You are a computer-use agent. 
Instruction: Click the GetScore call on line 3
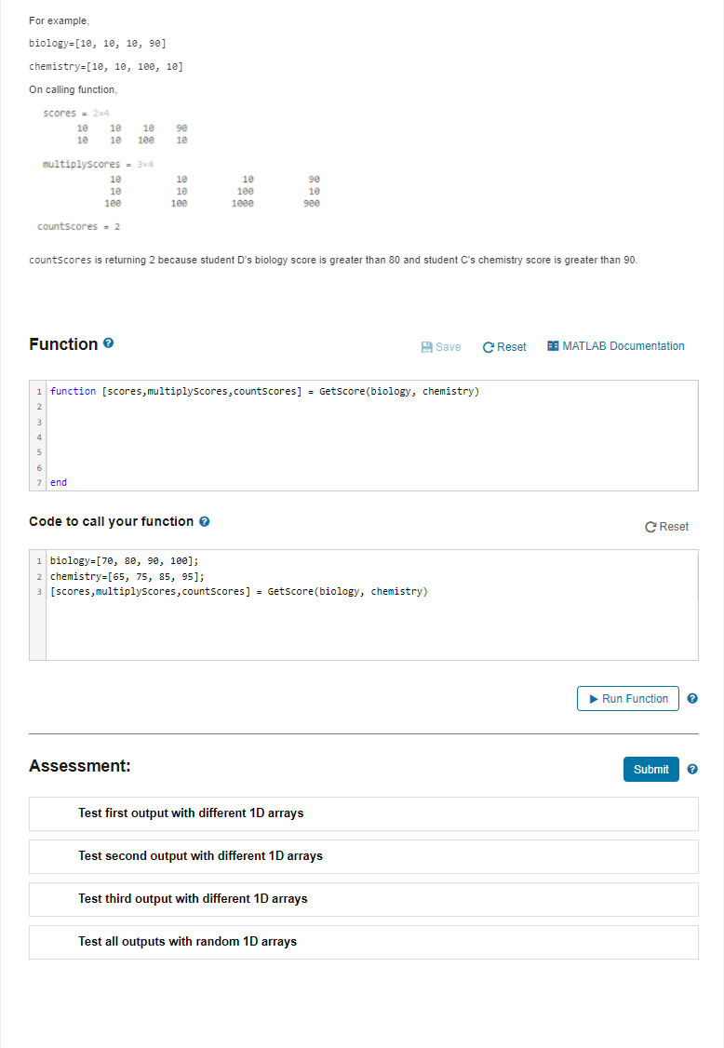click(238, 592)
